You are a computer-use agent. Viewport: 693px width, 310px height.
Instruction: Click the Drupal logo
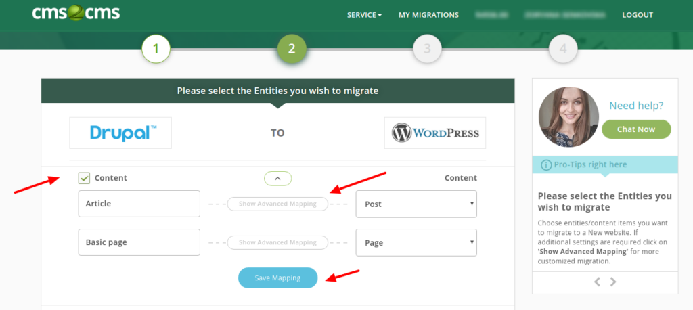point(120,133)
